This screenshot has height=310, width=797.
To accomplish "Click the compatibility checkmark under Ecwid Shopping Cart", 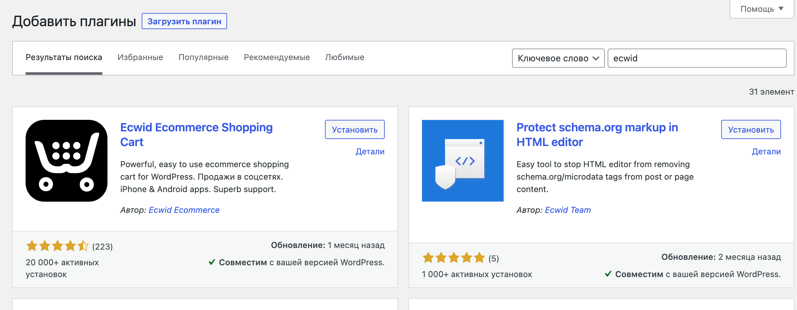I will point(212,262).
